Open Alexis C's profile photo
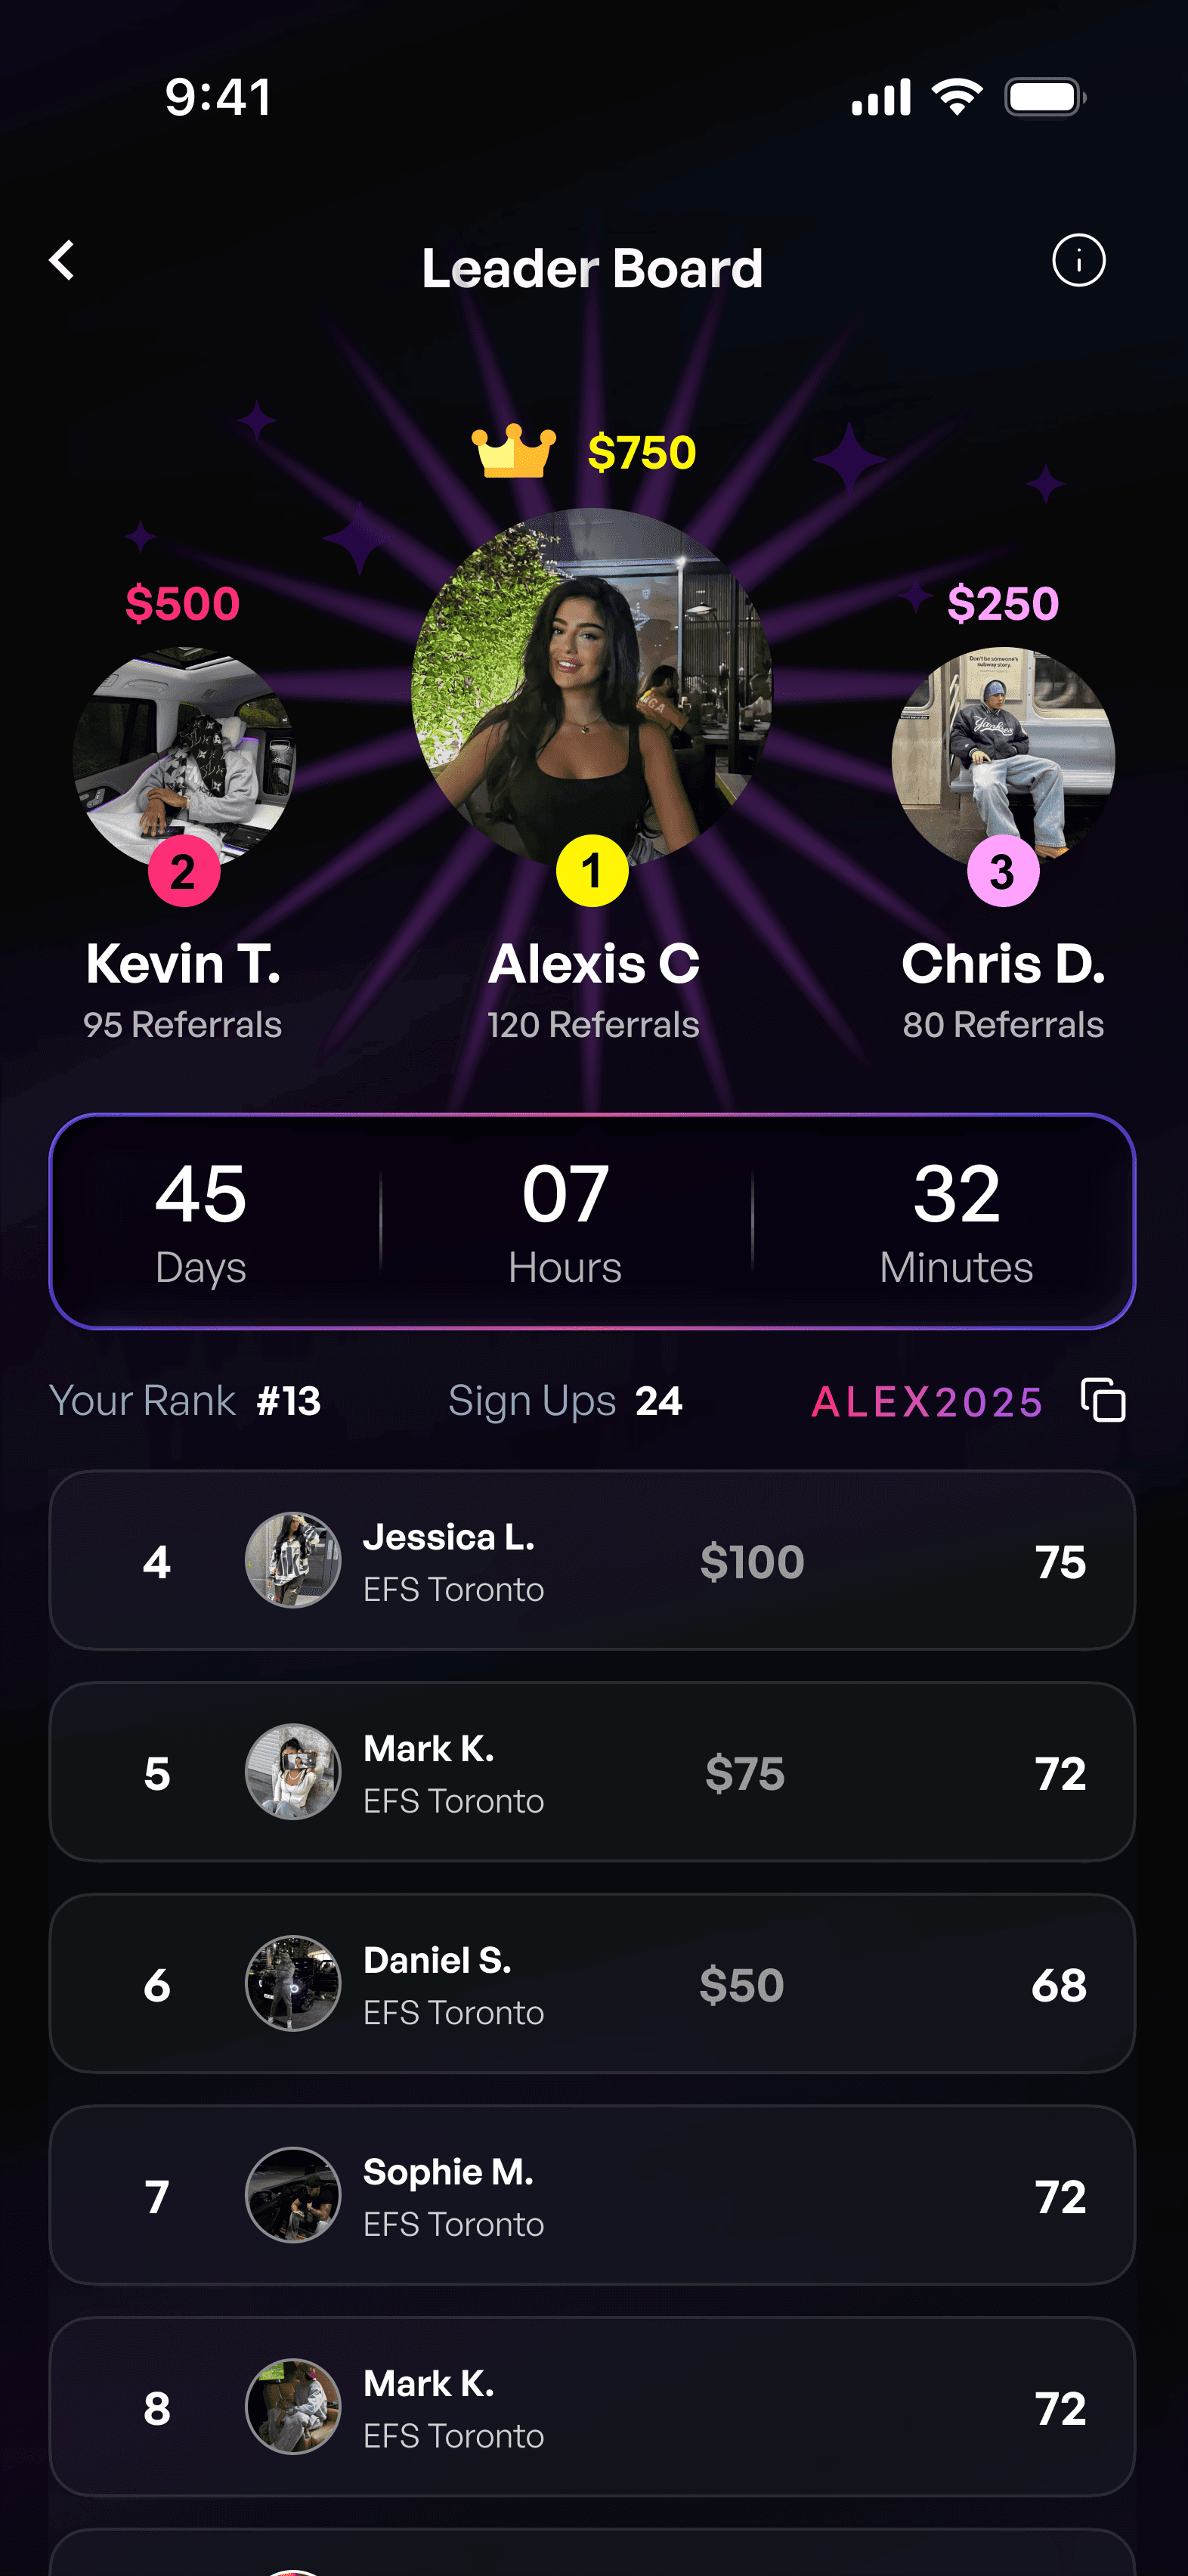 pyautogui.click(x=592, y=688)
